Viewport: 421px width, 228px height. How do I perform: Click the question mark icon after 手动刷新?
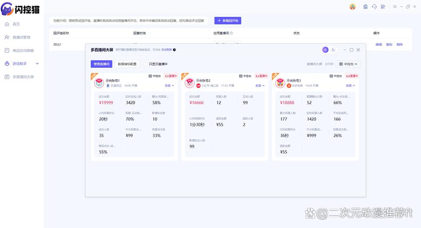coord(174,50)
